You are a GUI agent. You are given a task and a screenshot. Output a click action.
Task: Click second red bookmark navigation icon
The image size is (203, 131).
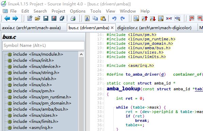coord(200,18)
